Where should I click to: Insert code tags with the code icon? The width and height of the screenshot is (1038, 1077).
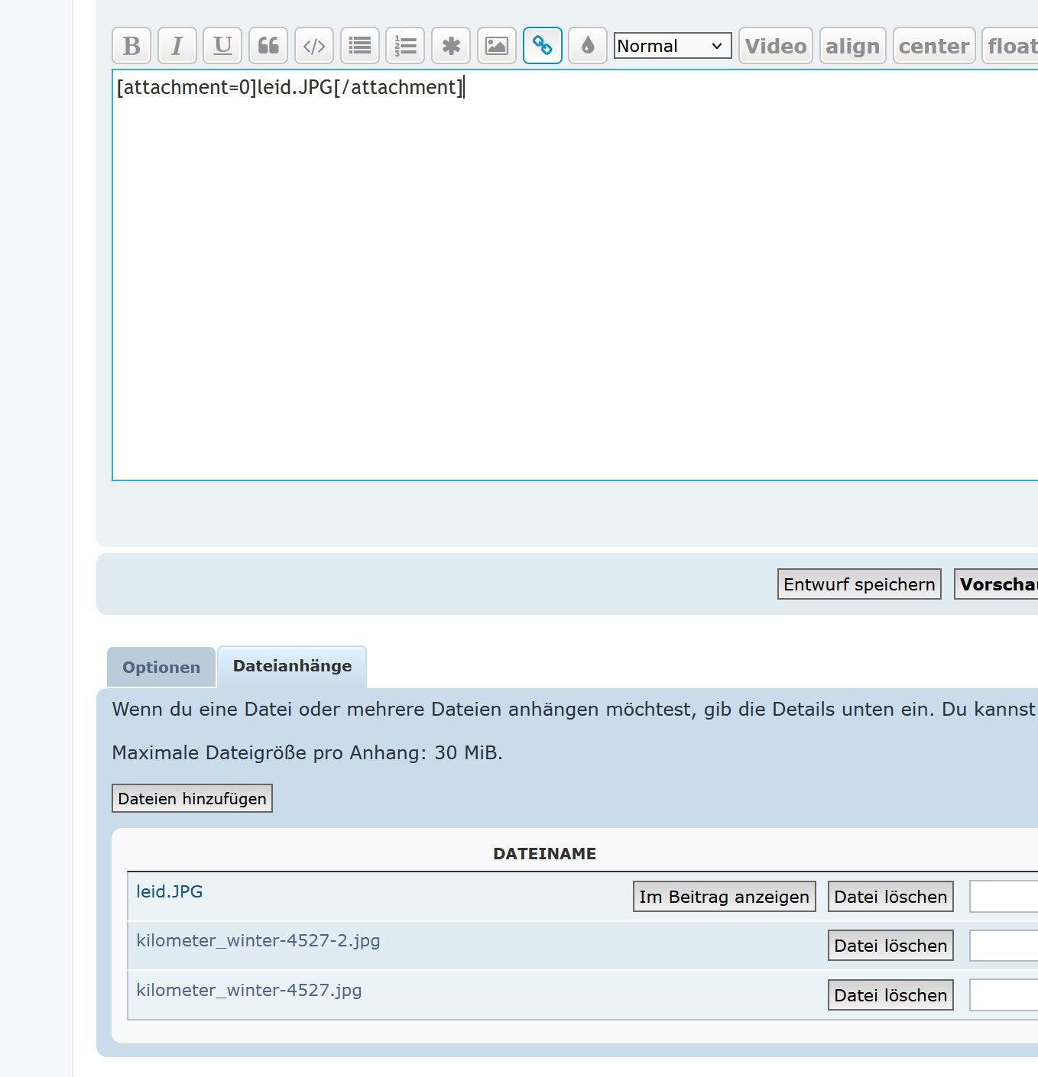314,46
